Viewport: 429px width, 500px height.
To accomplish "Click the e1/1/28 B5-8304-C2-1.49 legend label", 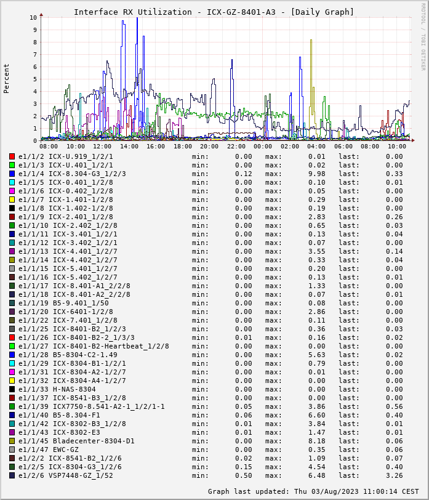I will pos(68,355).
